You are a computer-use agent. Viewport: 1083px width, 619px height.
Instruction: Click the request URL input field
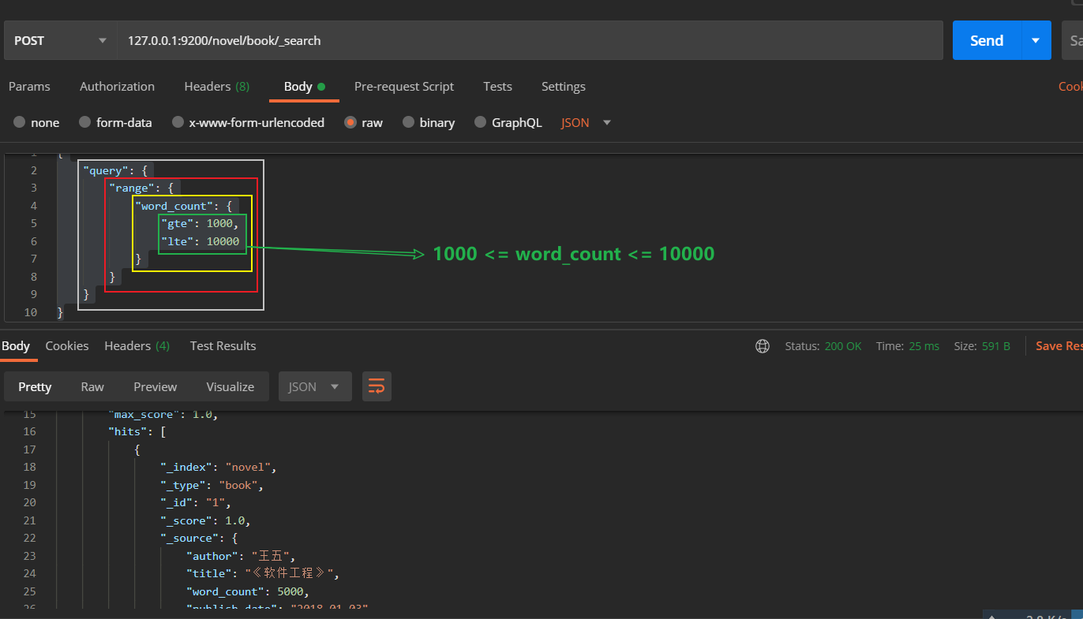530,40
